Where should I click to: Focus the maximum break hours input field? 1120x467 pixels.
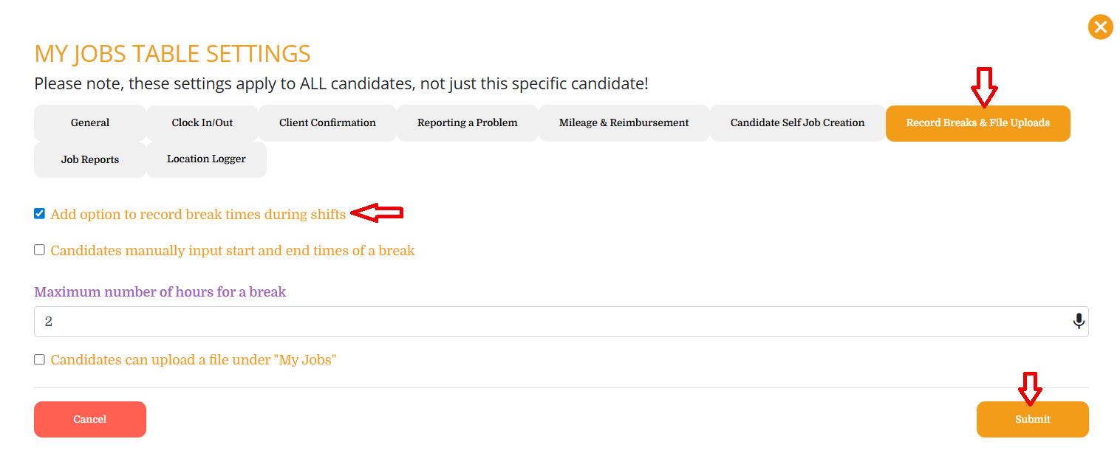pos(547,322)
